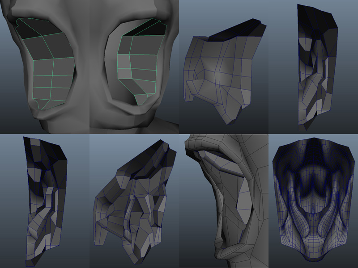Select green-wireframe mesh in the face's right-side cavity
Viewport: 358px width, 268px height.
point(142,62)
